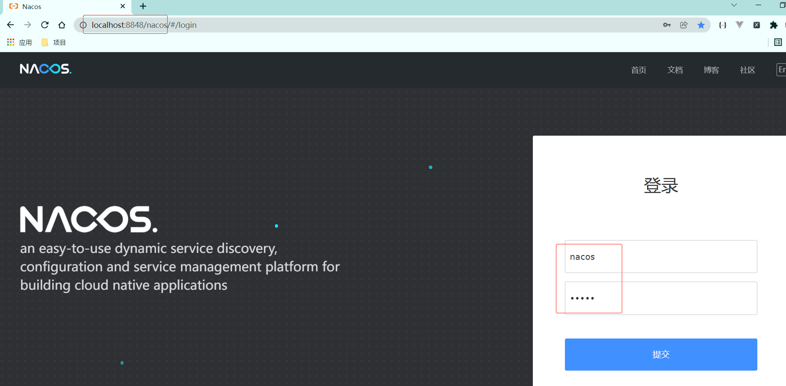View site information icon in address bar
Viewport: 786px width, 386px height.
coord(83,25)
